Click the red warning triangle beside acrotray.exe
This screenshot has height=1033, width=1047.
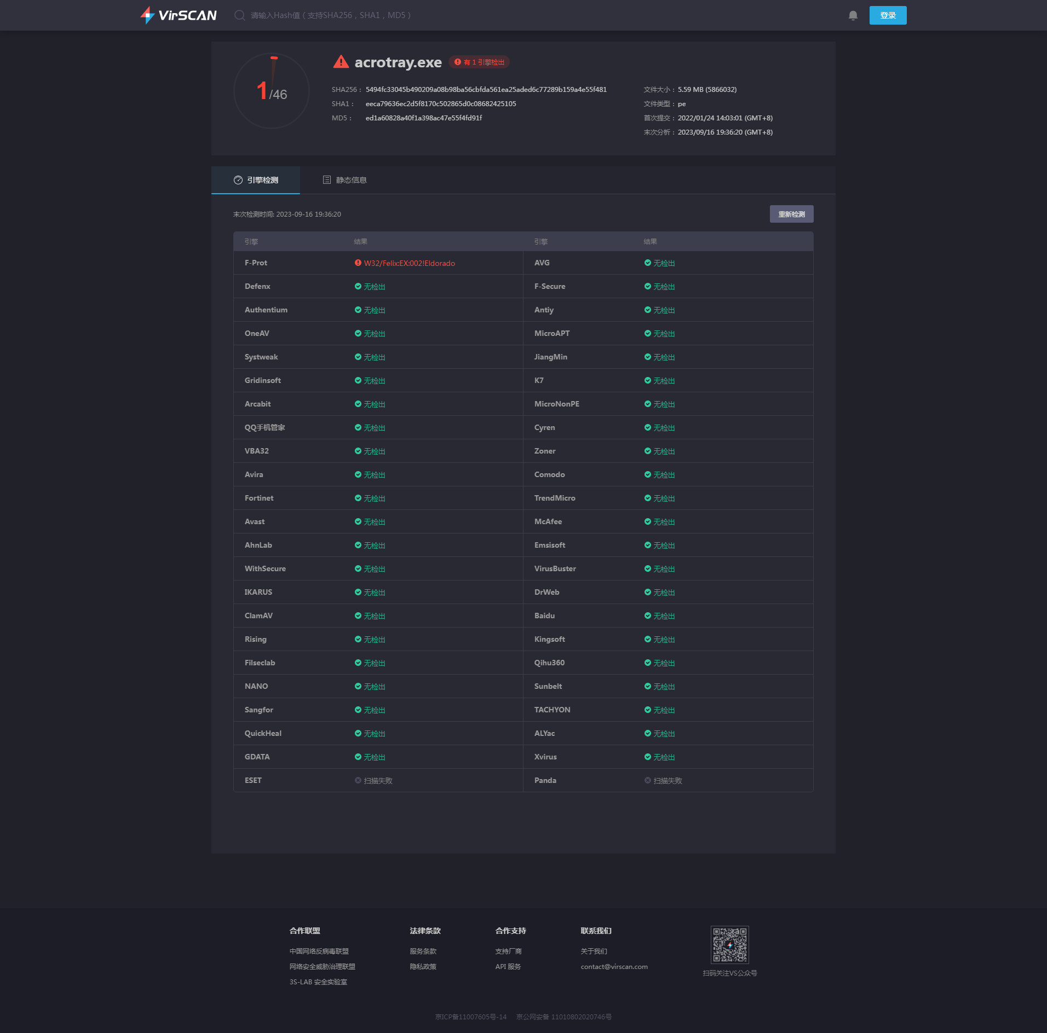click(341, 62)
